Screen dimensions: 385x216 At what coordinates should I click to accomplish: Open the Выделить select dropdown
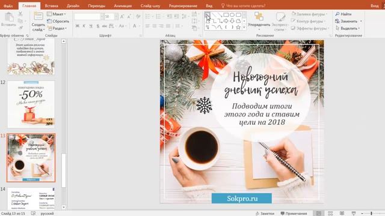348,28
